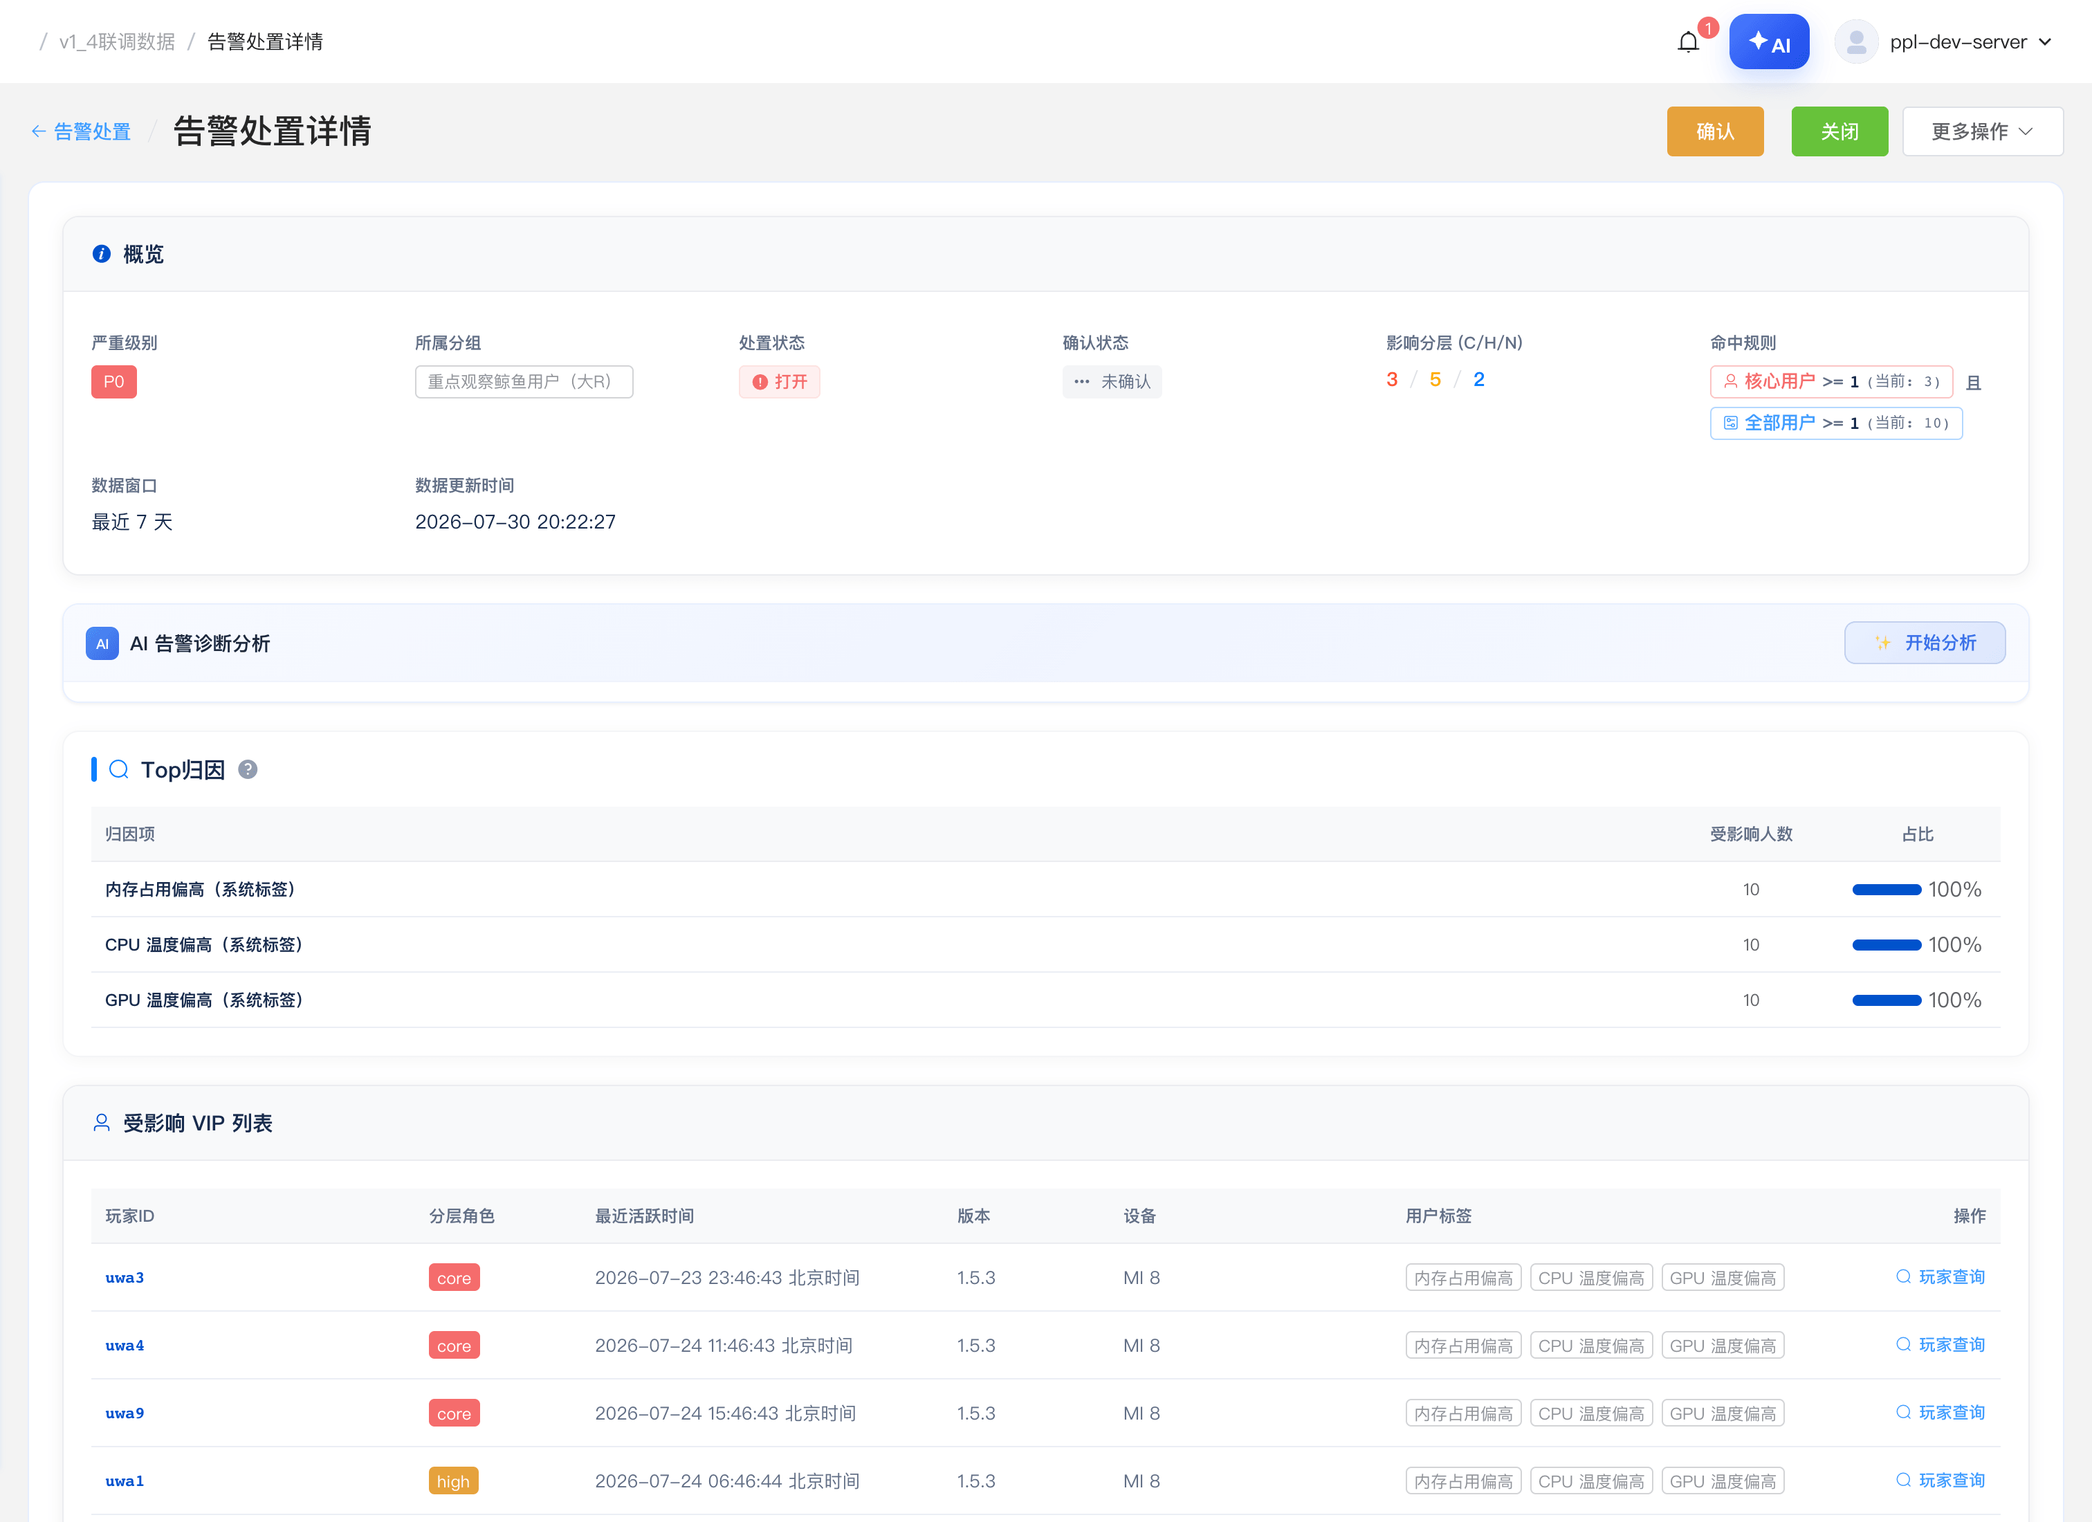This screenshot has height=1522, width=2092.
Task: Click the 受影响 VIP 列表 user icon
Action: pos(102,1123)
